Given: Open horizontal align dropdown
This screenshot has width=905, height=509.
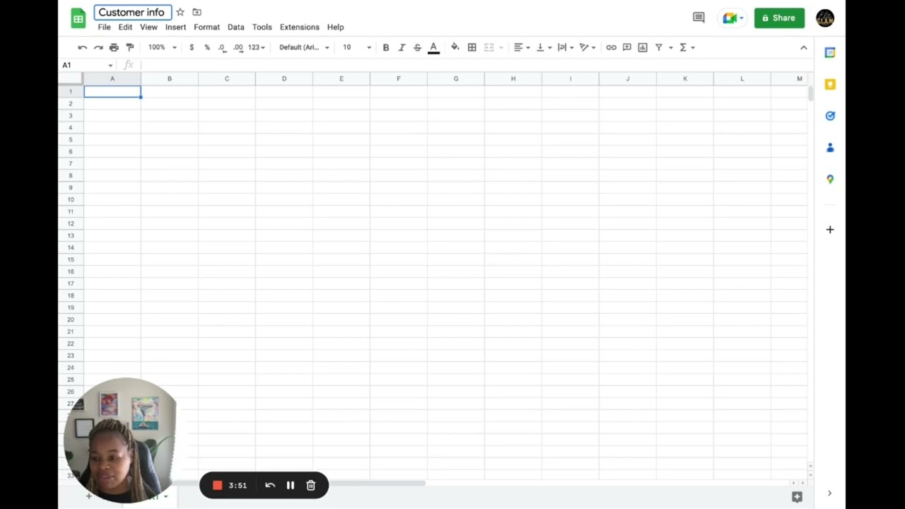Looking at the screenshot, I should (522, 47).
